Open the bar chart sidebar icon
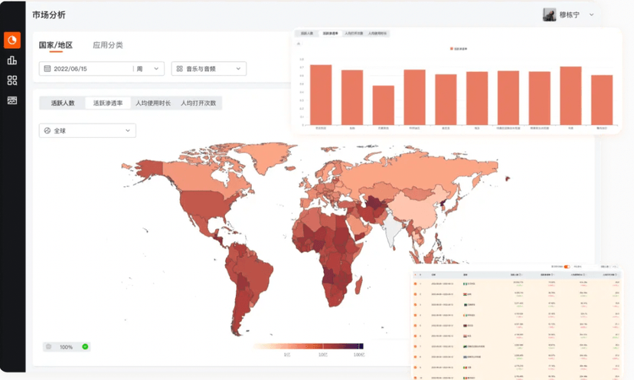 [11, 61]
